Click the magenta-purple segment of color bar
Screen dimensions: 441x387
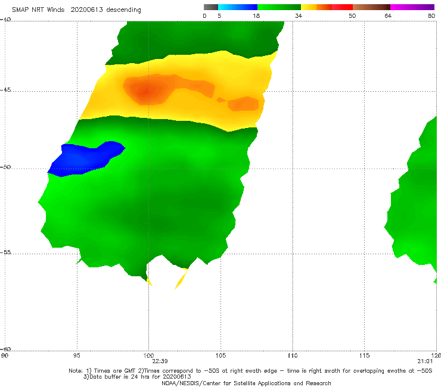point(412,7)
